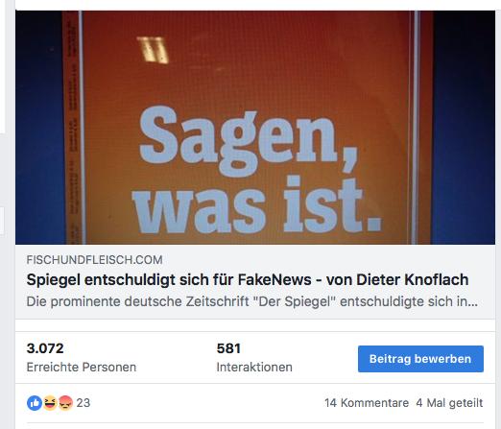This screenshot has width=501, height=429.
Task: Click the Erreichte Personen label
Action: (x=82, y=367)
